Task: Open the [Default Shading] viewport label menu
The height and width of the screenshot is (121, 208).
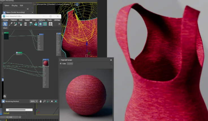Action: (x=63, y=4)
